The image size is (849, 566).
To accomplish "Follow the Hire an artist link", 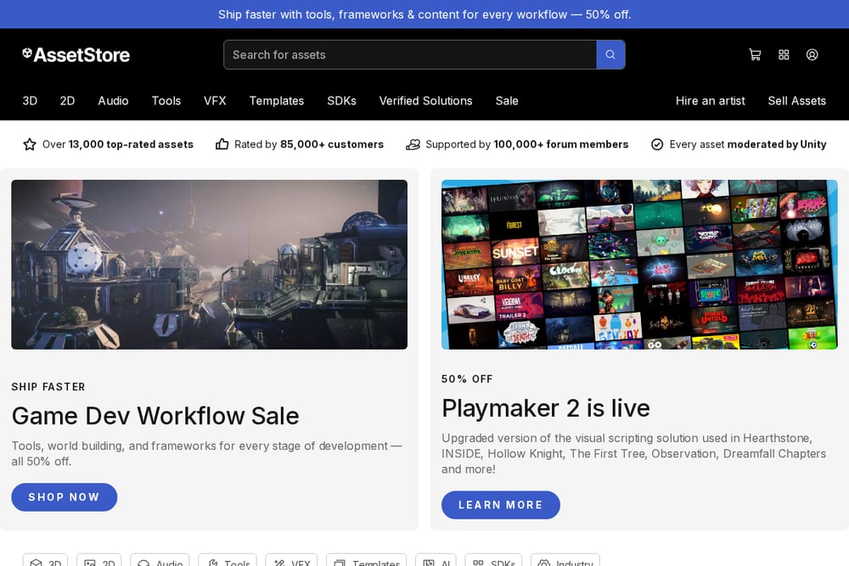I will coord(711,101).
